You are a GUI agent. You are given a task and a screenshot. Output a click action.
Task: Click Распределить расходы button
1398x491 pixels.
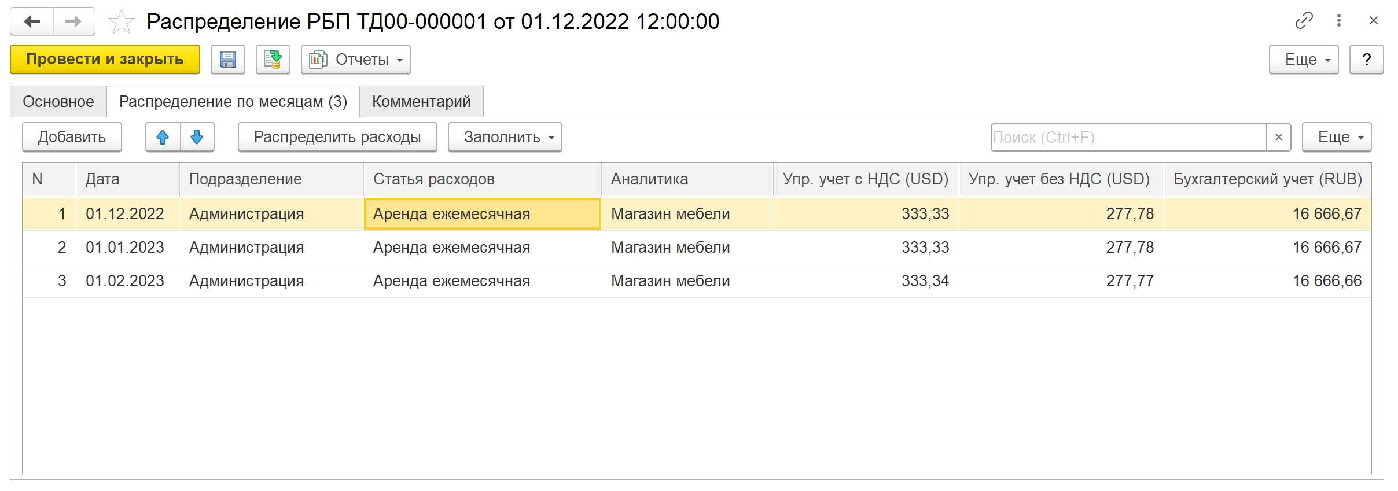click(337, 137)
